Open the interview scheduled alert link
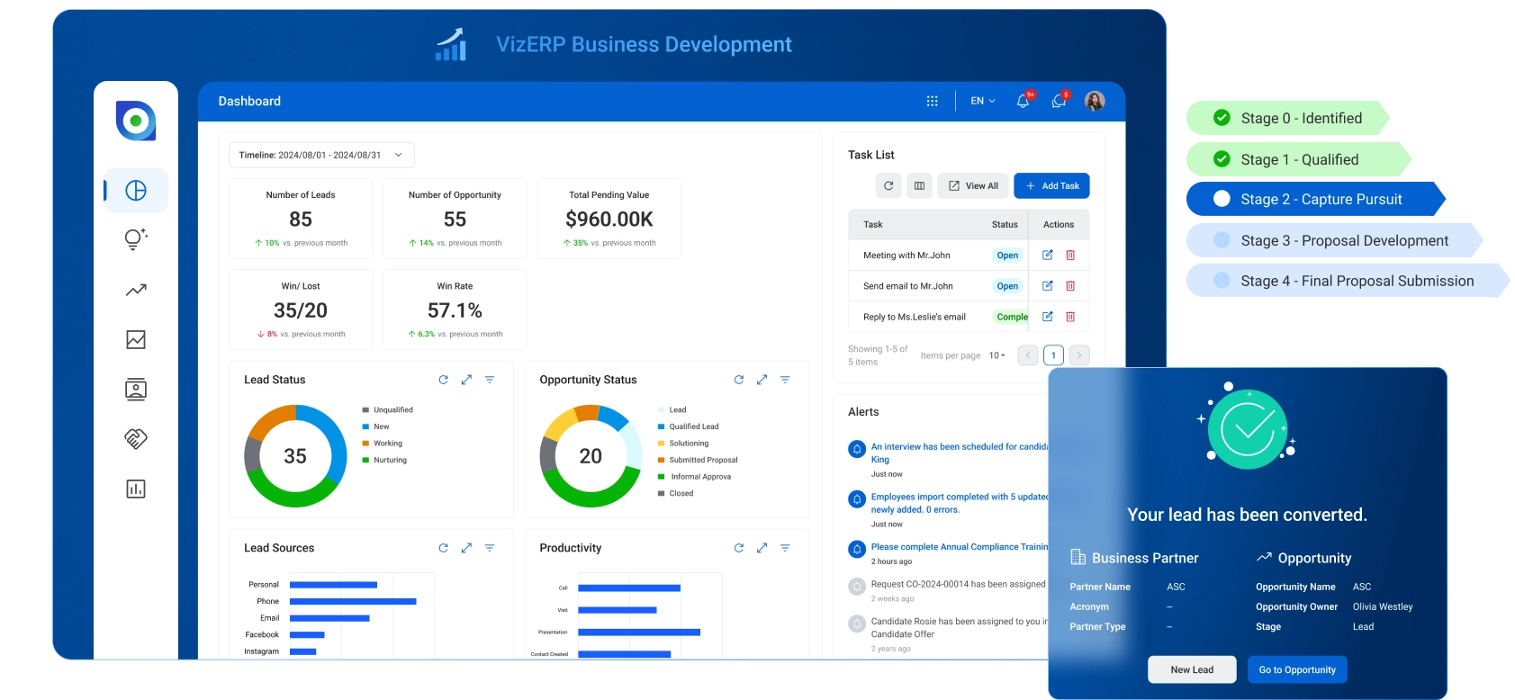Viewport: 1515px width, 700px height. point(960,453)
